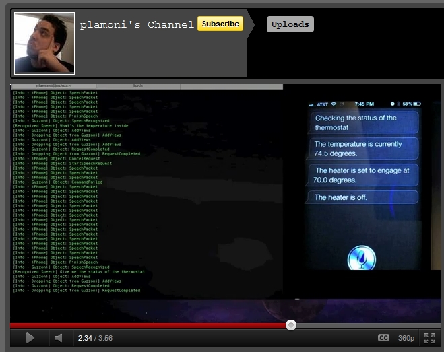
Task: Tap the Siri microphone icon in the video
Action: tap(360, 259)
